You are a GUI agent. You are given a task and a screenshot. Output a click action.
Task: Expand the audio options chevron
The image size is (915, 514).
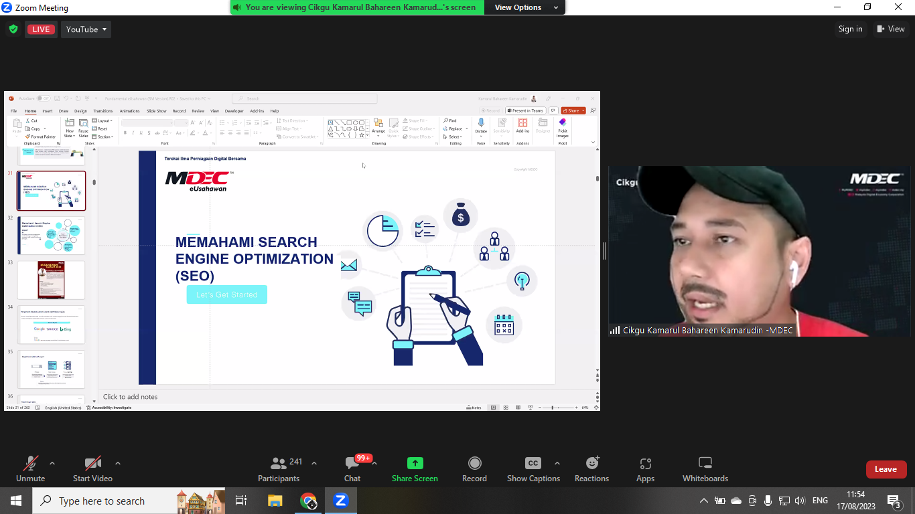52,463
